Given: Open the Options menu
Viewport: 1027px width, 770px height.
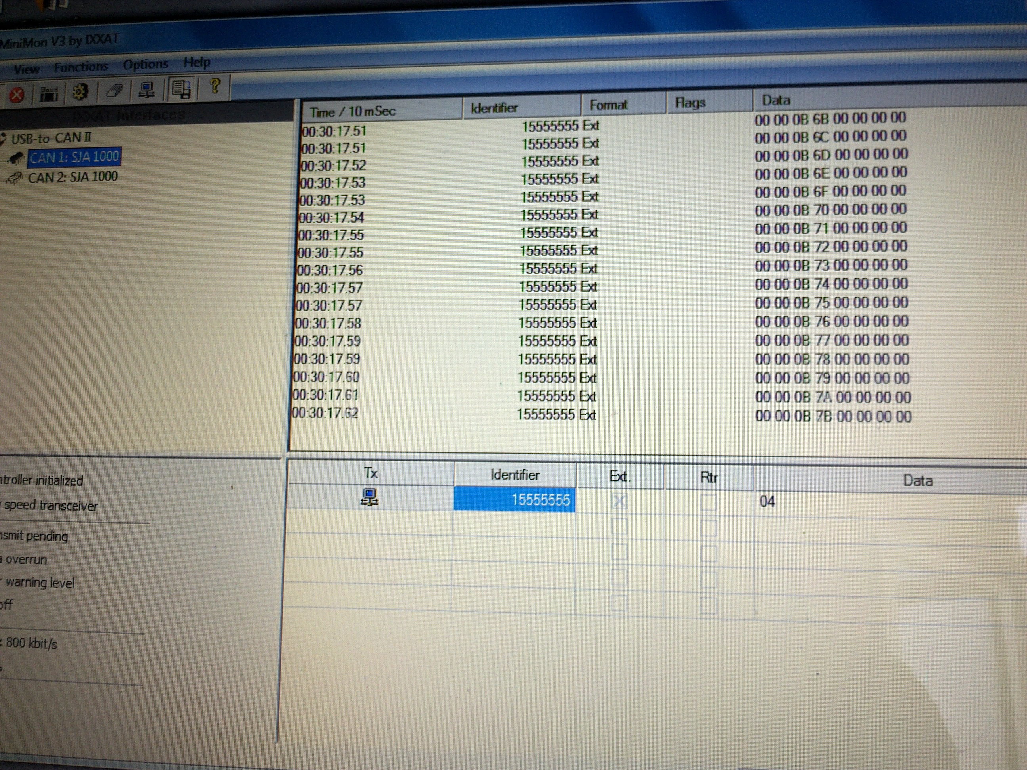Looking at the screenshot, I should click(145, 64).
